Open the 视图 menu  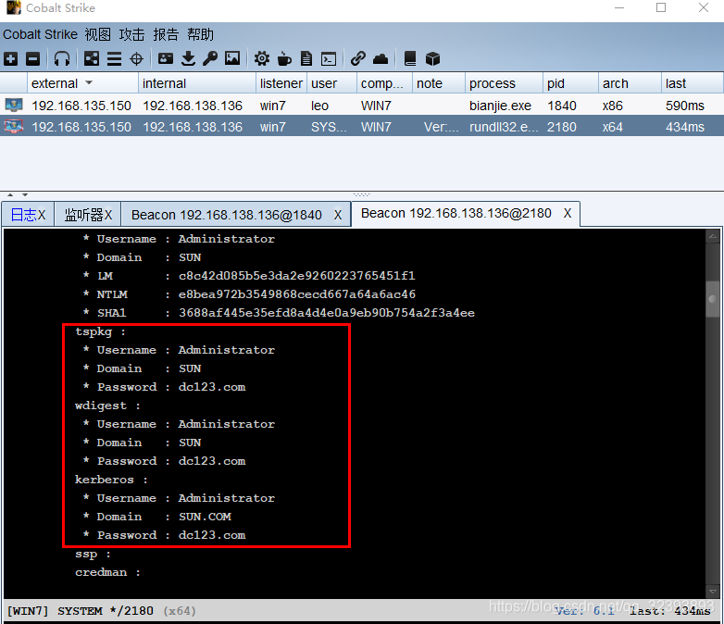[97, 34]
